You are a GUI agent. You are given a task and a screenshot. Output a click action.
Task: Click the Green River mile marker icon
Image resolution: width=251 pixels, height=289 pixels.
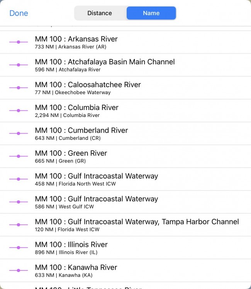[x=19, y=156]
